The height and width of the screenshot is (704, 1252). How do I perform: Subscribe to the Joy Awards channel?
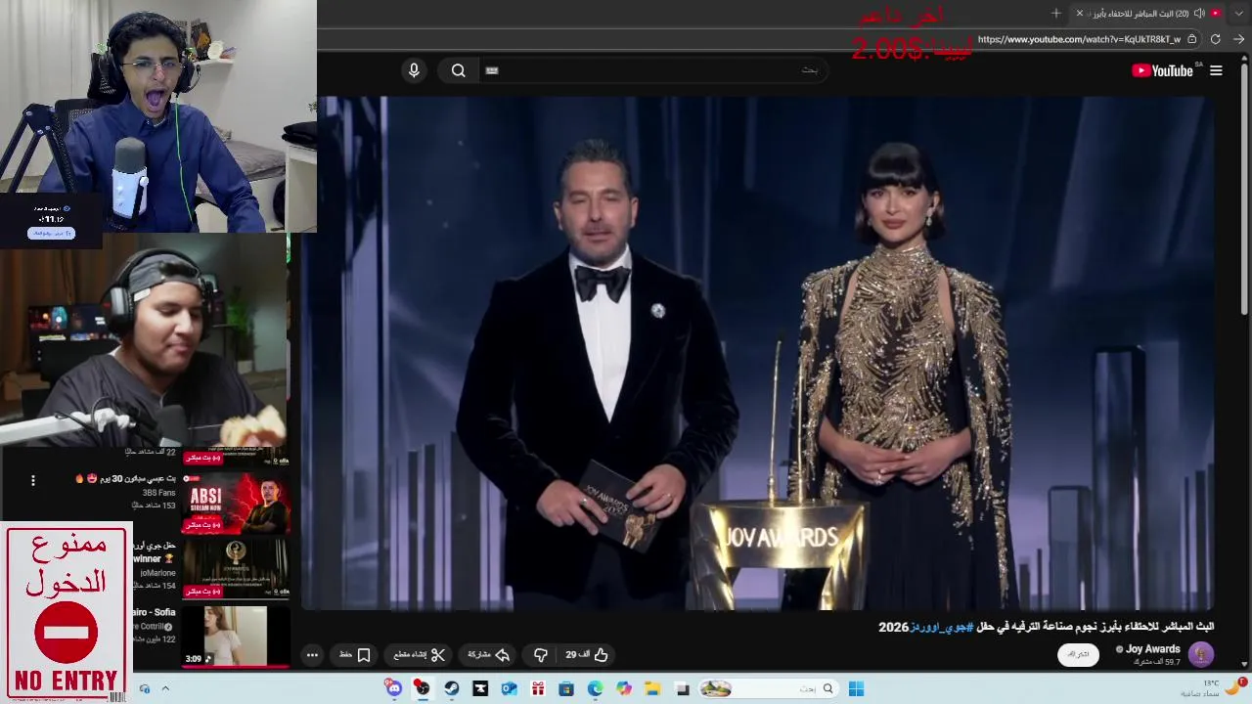pyautogui.click(x=1078, y=654)
